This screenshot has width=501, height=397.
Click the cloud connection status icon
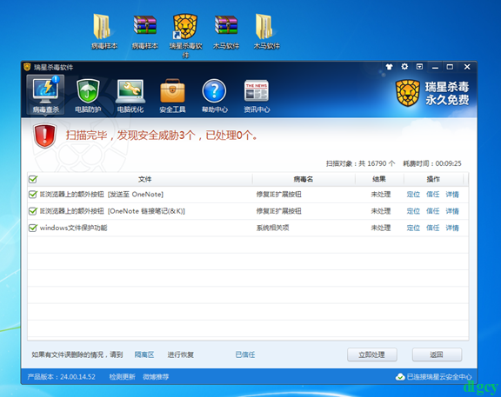tap(400, 377)
